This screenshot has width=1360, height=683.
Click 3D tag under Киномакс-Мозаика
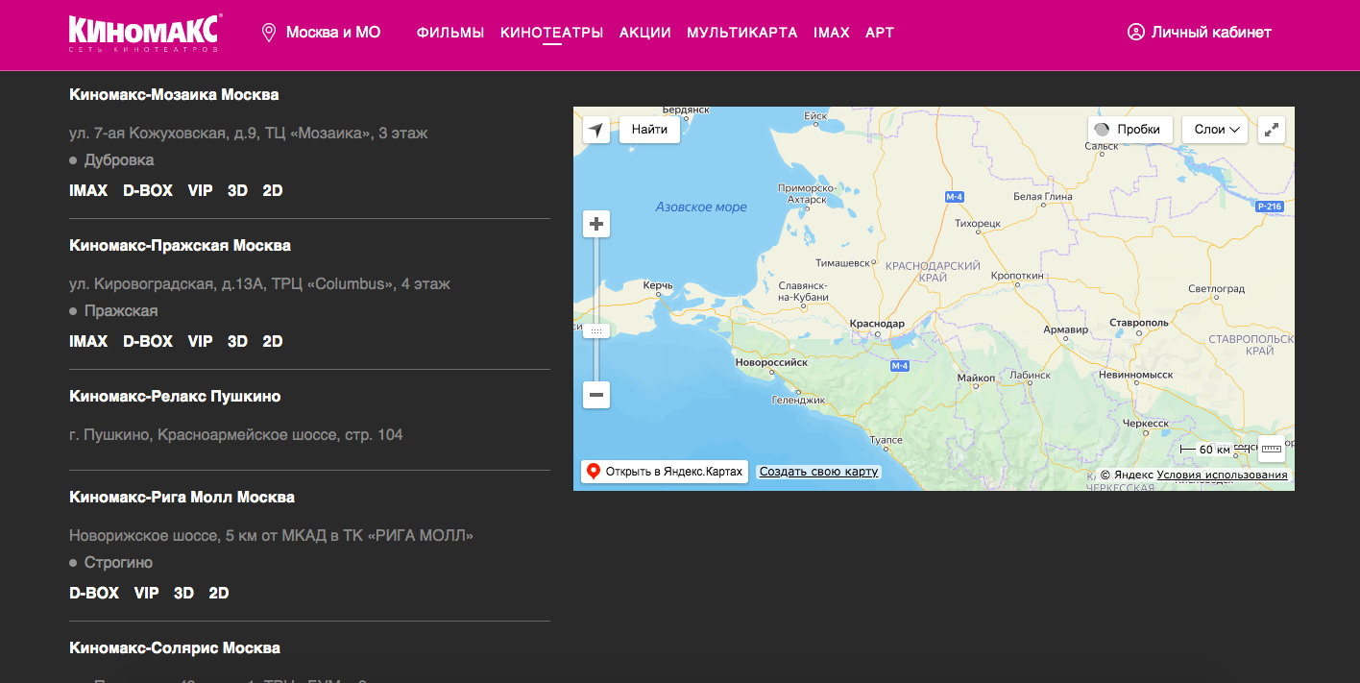[x=237, y=191]
